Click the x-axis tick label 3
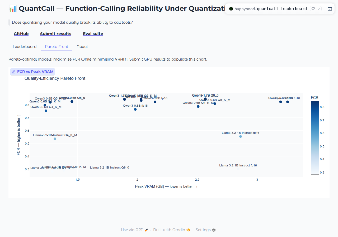The width and height of the screenshot is (338, 237). (257, 180)
